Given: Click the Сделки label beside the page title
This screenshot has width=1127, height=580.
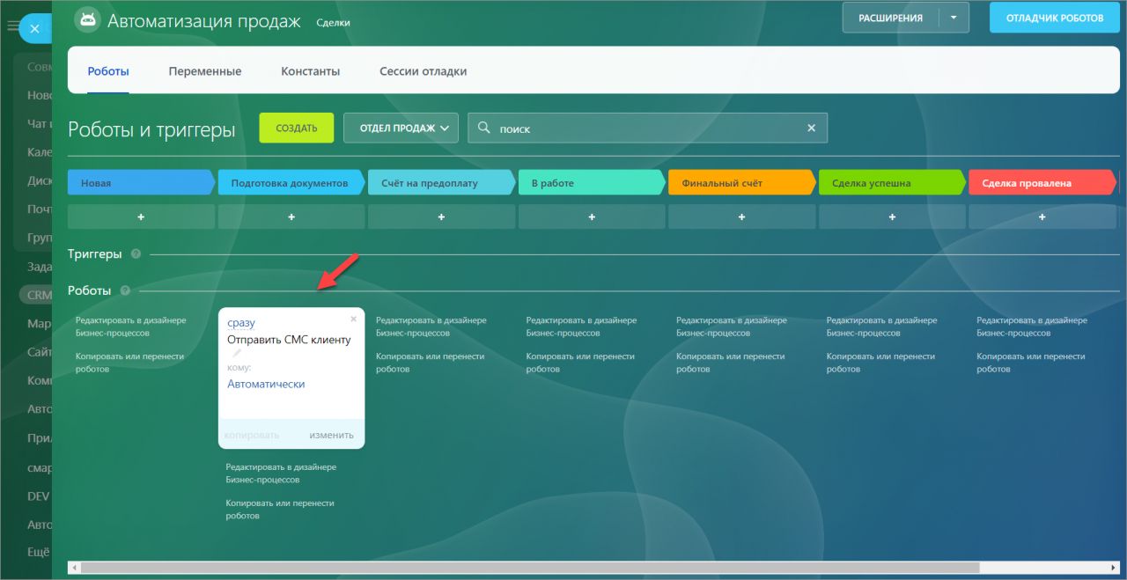Looking at the screenshot, I should click(333, 23).
